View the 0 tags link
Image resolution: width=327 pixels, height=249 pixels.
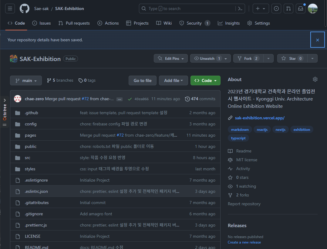click(x=87, y=80)
